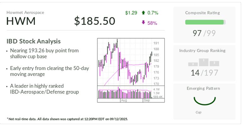Click the HWM ticker symbol
242x127 pixels.
click(x=21, y=21)
